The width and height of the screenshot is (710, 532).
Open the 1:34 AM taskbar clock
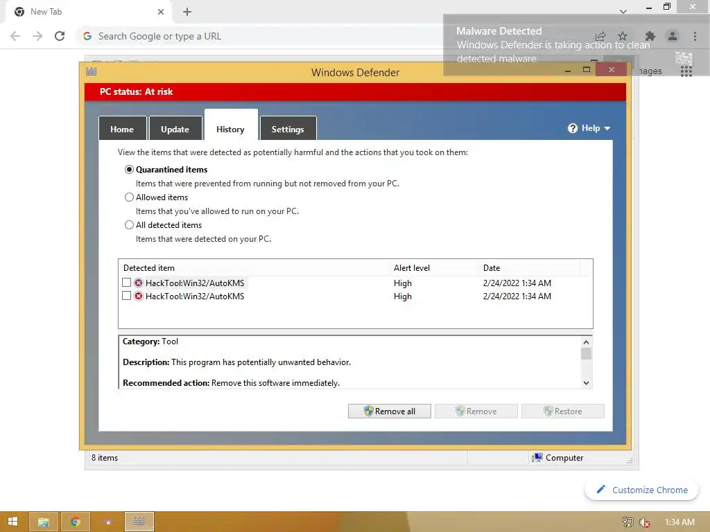point(679,522)
